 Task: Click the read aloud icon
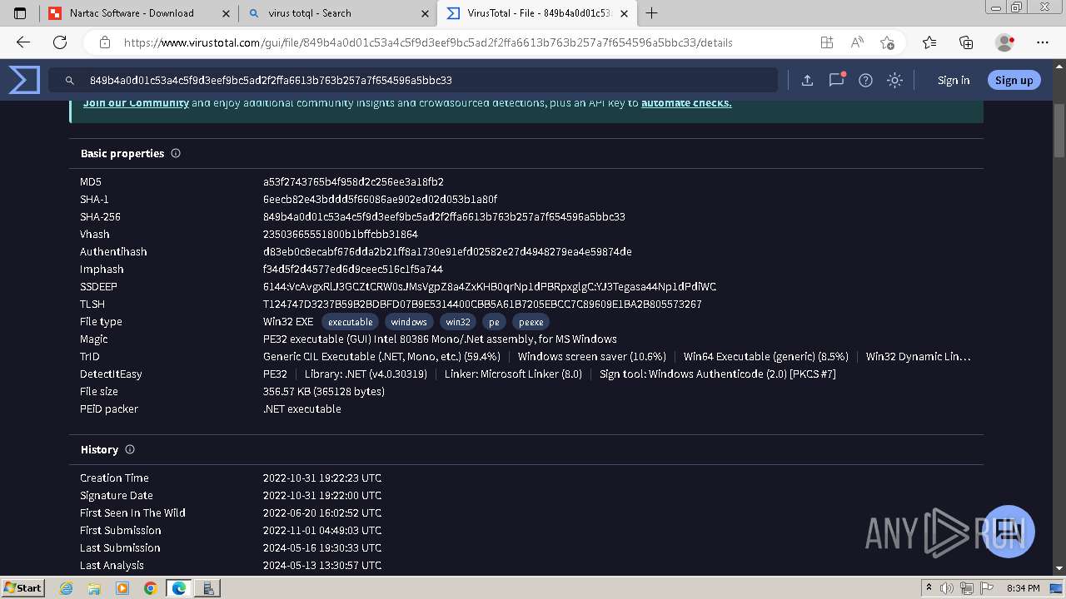[857, 42]
